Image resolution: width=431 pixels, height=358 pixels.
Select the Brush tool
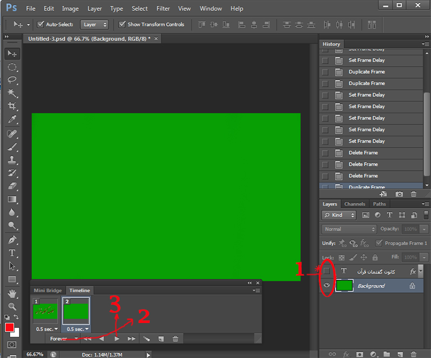[x=12, y=147]
